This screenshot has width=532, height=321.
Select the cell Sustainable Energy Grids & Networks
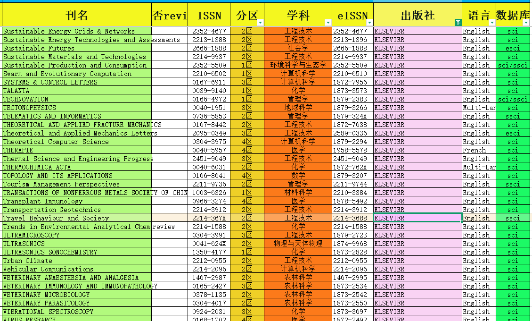(x=77, y=31)
